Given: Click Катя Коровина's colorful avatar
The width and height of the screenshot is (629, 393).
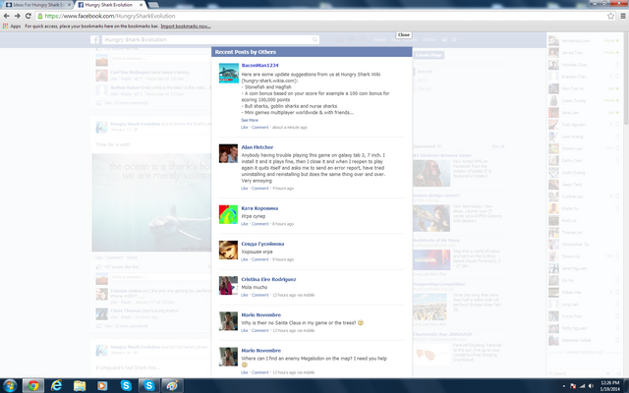Looking at the screenshot, I should pos(229,214).
